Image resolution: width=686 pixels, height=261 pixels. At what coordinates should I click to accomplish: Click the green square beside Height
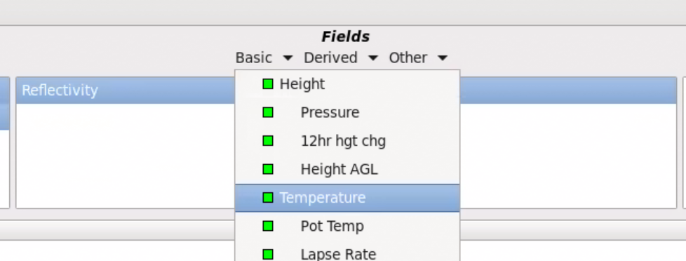click(x=268, y=83)
